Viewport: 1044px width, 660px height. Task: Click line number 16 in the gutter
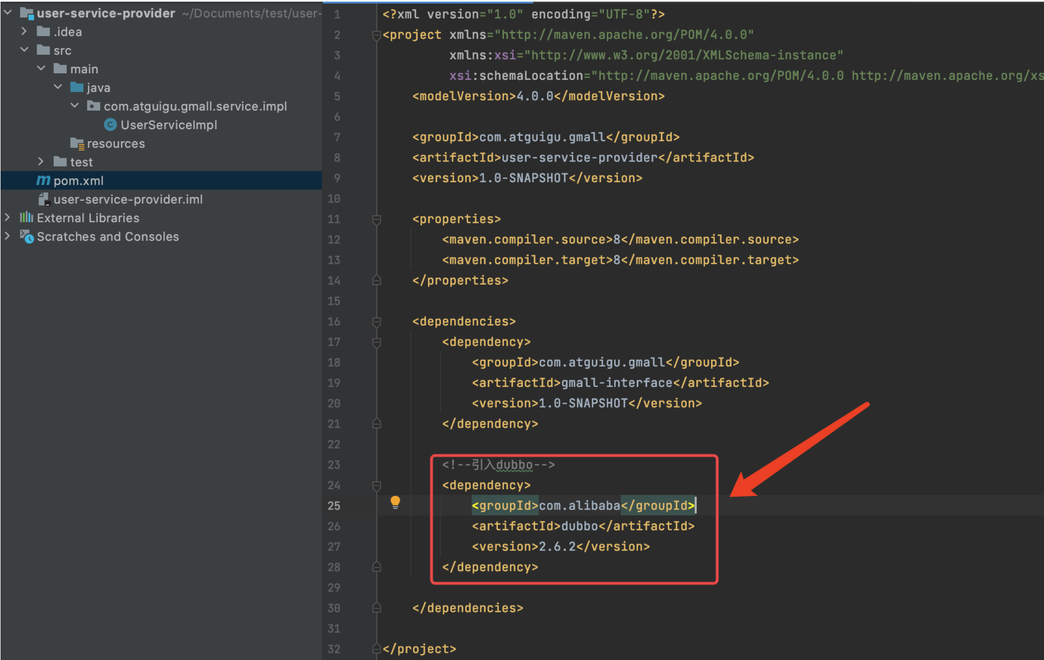tap(334, 321)
